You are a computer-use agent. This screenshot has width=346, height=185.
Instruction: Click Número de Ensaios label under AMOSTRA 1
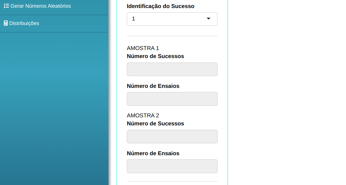point(153,86)
